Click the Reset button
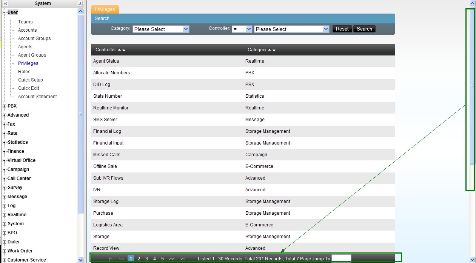This screenshot has width=476, height=263. click(342, 29)
